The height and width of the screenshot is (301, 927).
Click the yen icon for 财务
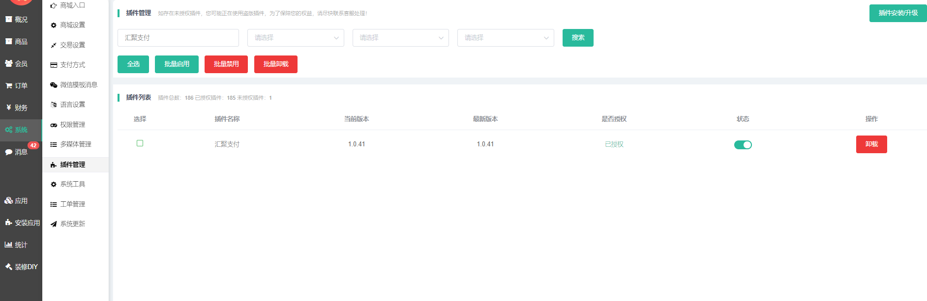tap(9, 108)
